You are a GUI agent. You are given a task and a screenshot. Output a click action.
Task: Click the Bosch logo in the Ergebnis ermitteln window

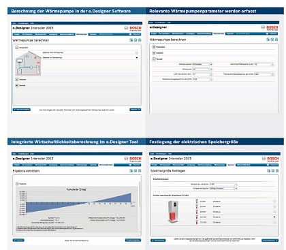click(135, 159)
